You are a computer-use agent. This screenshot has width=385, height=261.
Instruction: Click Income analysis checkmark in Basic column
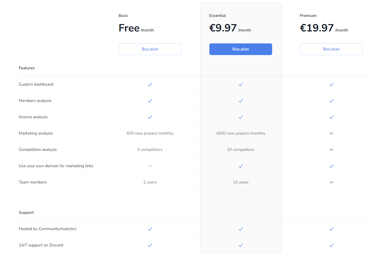[150, 117]
